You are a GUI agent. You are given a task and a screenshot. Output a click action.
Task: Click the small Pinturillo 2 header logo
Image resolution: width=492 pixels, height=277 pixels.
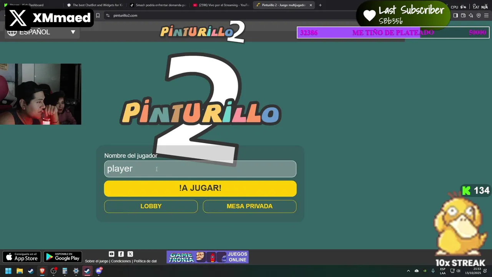tap(203, 32)
